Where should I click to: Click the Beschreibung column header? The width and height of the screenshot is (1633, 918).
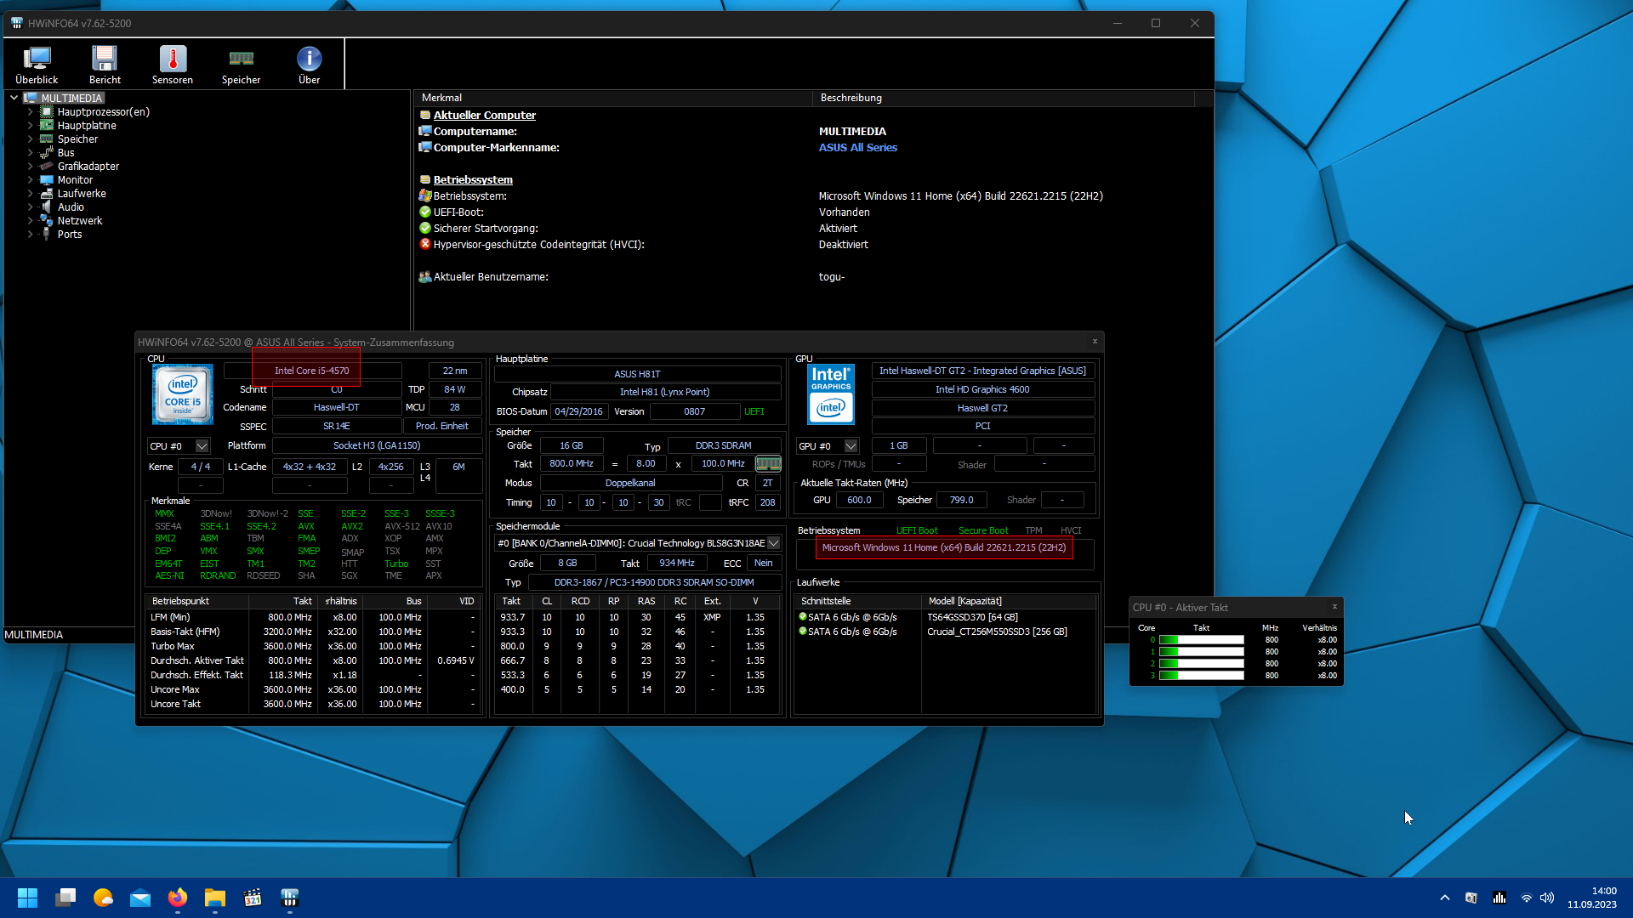[851, 98]
